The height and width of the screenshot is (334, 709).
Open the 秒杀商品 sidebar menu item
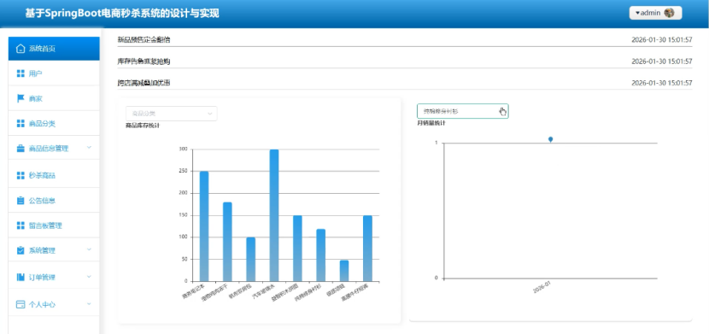pyautogui.click(x=54, y=175)
